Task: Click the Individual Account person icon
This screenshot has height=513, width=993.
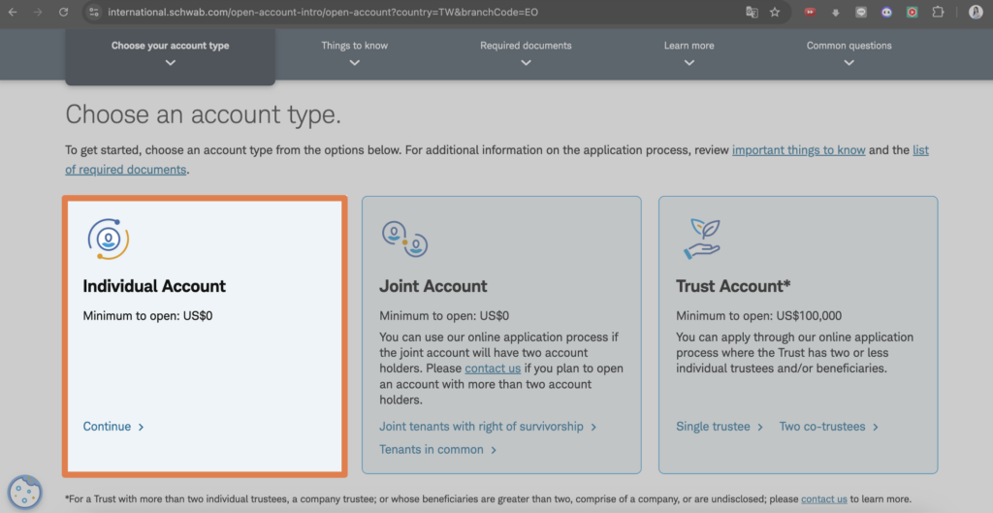Action: click(108, 238)
